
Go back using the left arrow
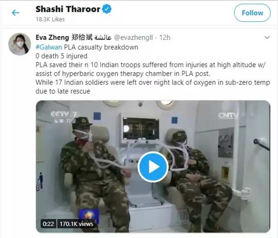(x=16, y=13)
